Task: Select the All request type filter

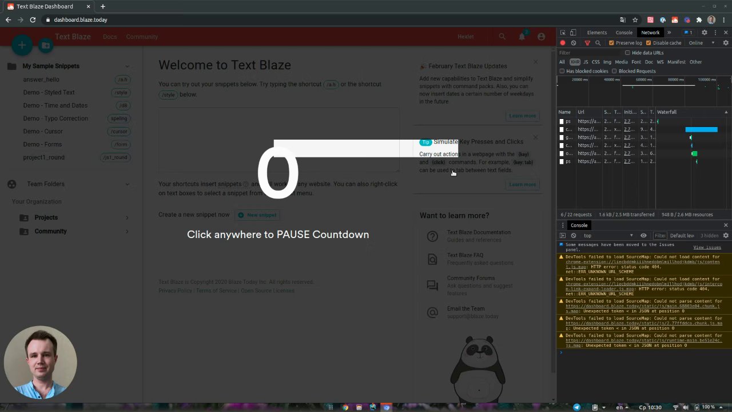Action: 562,62
